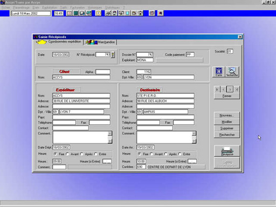Open the Paramétrage menu
The width and height of the screenshot is (276, 207).
click(22, 8)
